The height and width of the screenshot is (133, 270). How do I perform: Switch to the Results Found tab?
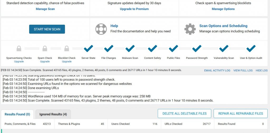(x=17, y=114)
